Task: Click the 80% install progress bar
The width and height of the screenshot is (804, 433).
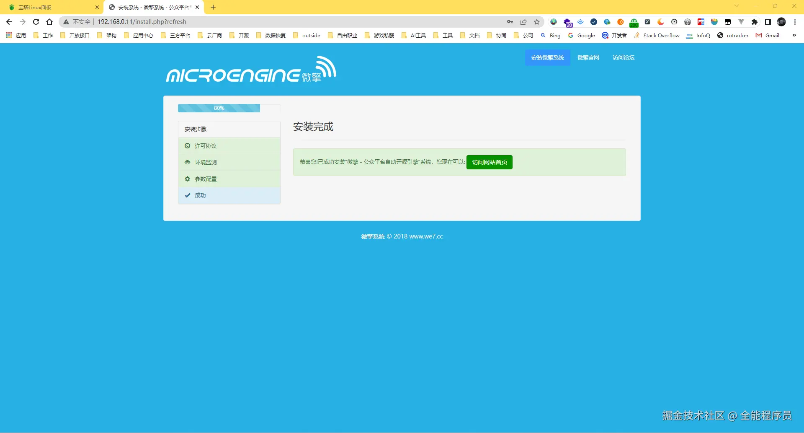Action: (x=219, y=108)
